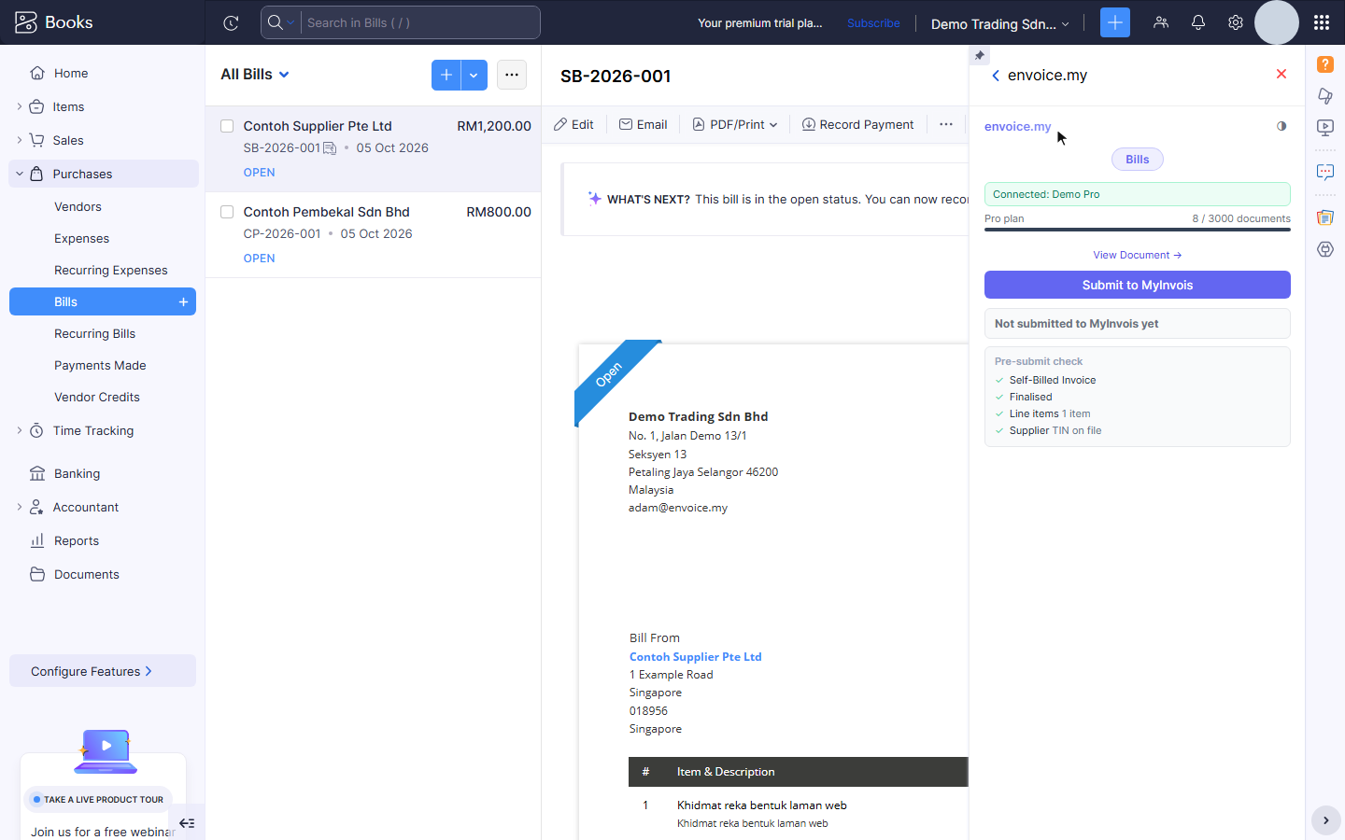1345x840 pixels.
Task: Expand the Sales sidebar section
Action: 20,140
